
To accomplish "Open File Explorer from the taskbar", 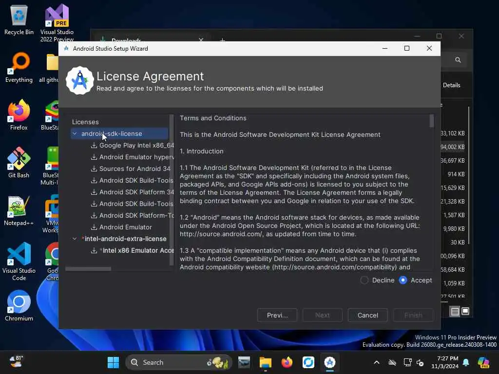I will click(265, 362).
